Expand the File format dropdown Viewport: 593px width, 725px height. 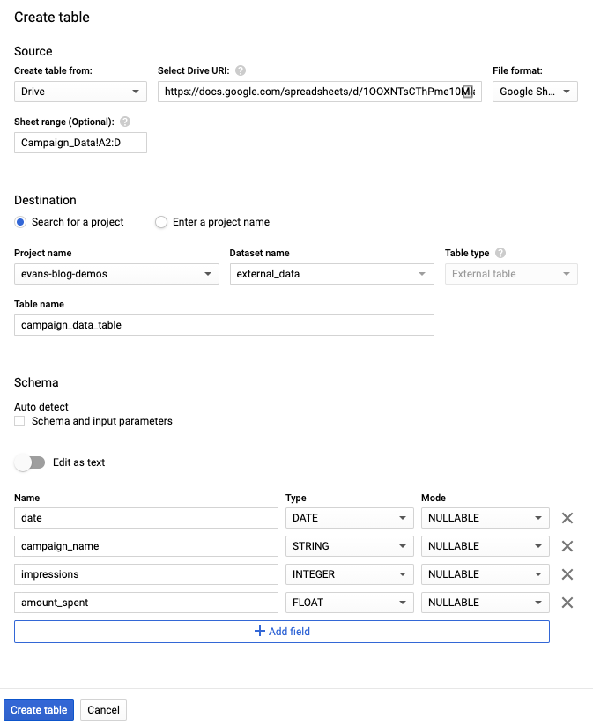tap(535, 92)
